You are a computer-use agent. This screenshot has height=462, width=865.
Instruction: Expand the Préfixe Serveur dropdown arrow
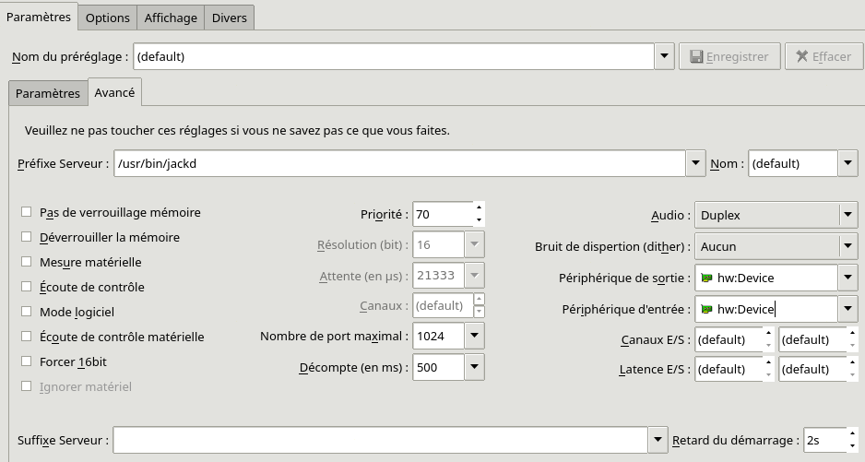(695, 164)
